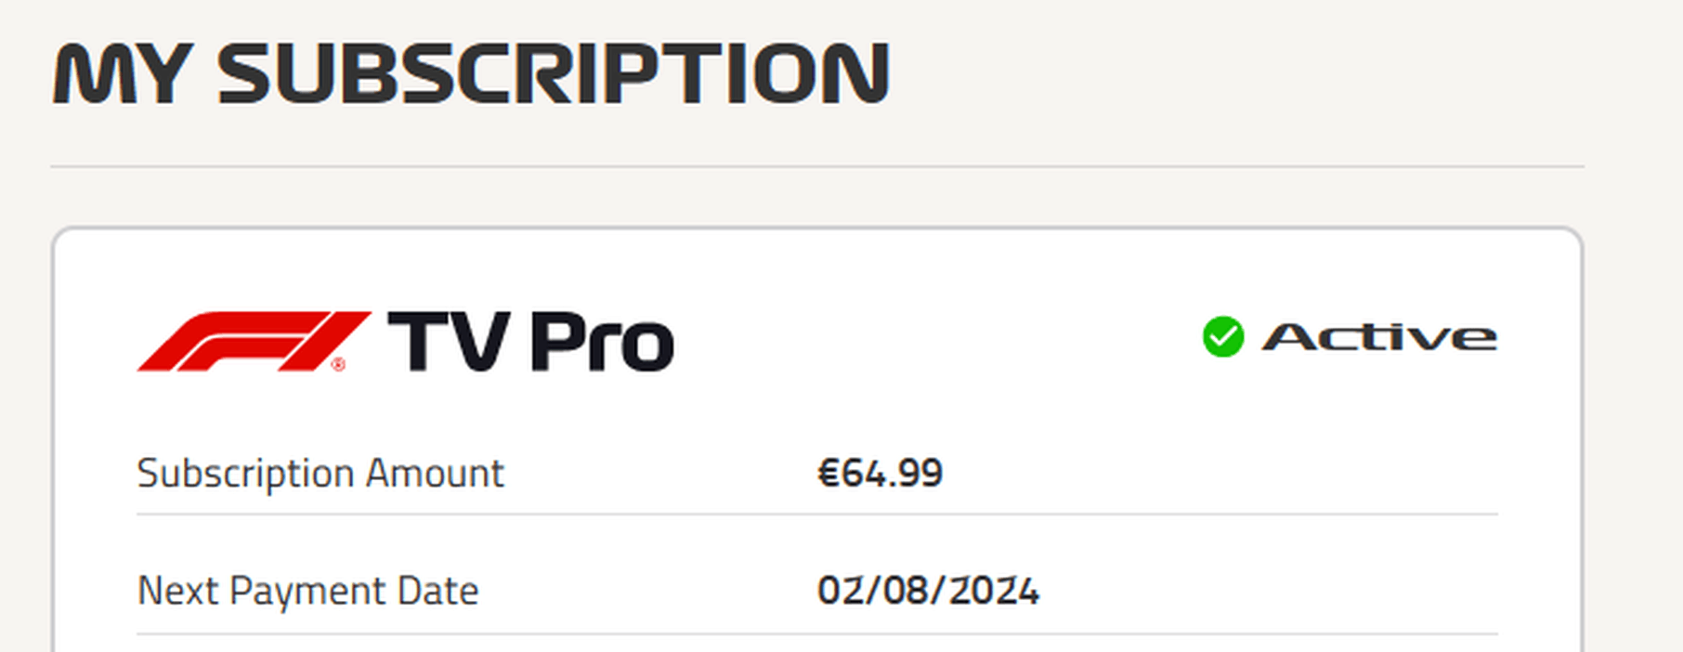
Task: Click the TV Pro product name
Action: coord(530,342)
